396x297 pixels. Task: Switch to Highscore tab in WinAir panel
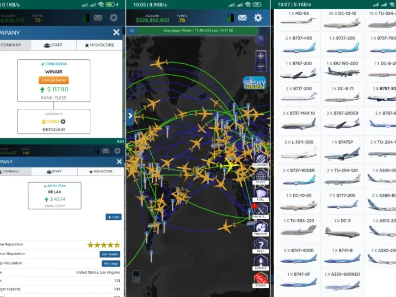click(x=99, y=45)
